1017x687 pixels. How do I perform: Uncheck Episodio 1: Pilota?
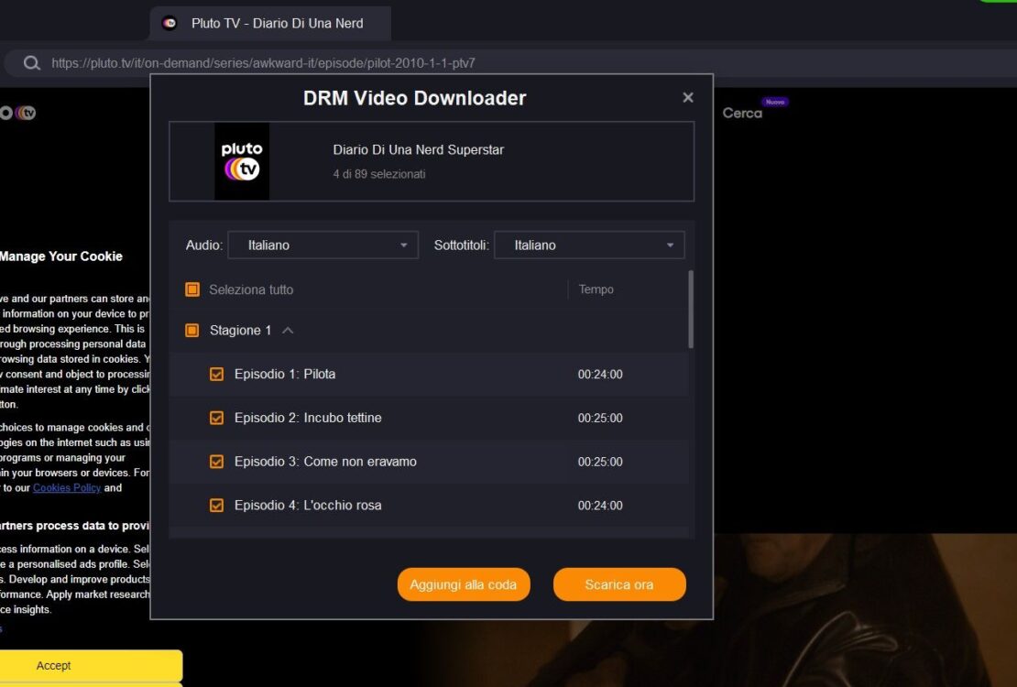click(x=216, y=375)
